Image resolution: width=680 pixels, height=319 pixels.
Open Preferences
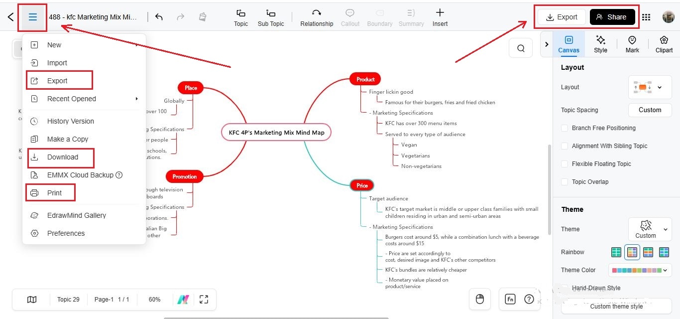(x=84, y=233)
